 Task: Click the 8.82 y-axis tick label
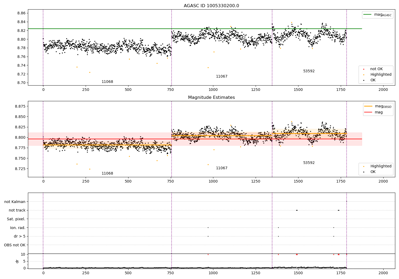pyautogui.click(x=21, y=31)
